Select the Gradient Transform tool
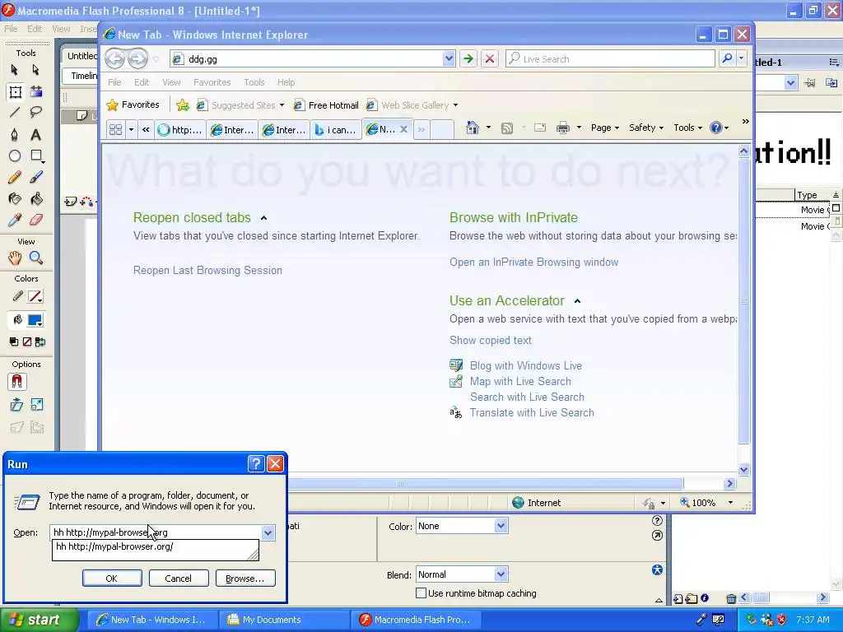Viewport: 843px width, 632px height. point(36,92)
